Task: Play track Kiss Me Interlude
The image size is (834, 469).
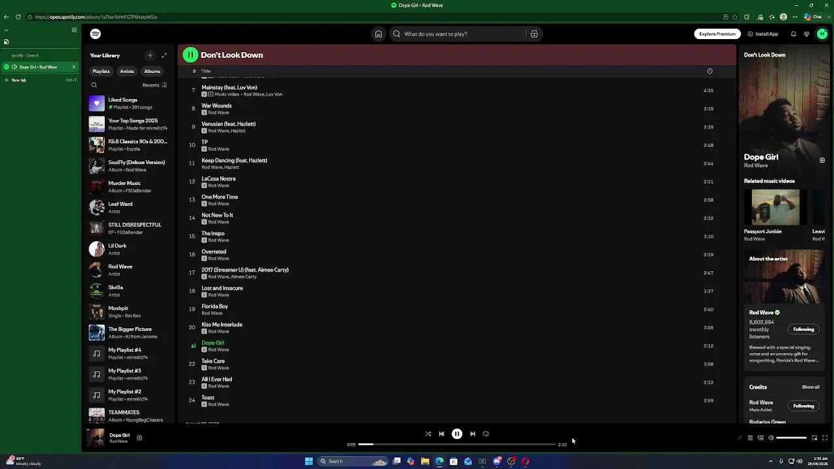Action: point(457,328)
